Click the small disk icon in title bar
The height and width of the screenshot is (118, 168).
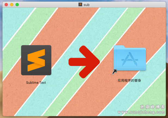tap(80, 5)
